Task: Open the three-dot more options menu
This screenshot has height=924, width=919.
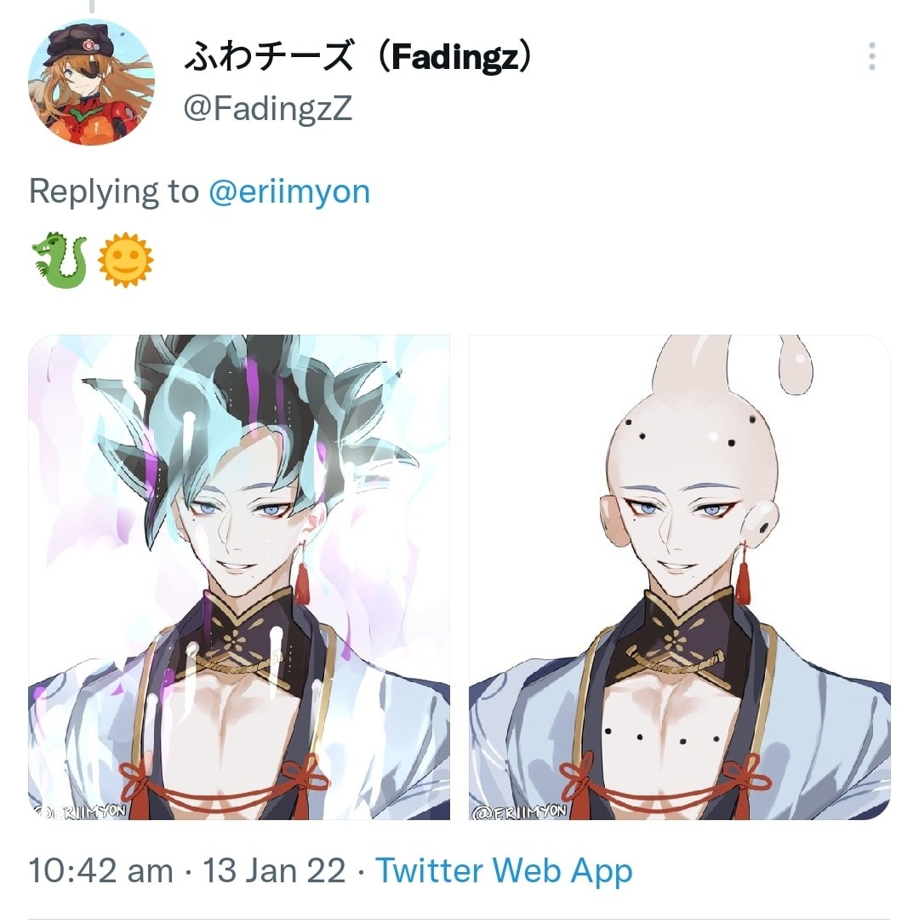Action: point(872,56)
